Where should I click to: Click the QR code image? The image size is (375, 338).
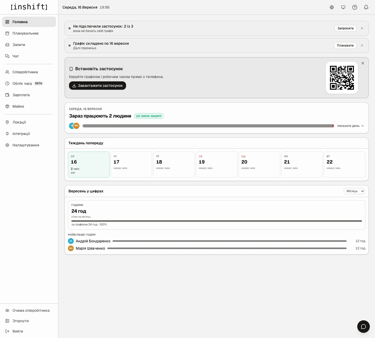click(342, 78)
